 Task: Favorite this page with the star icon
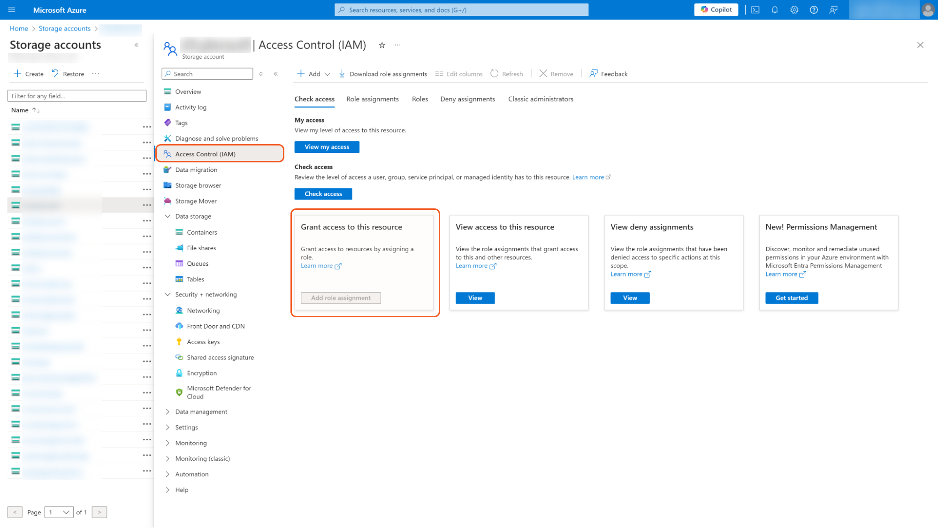coord(382,45)
